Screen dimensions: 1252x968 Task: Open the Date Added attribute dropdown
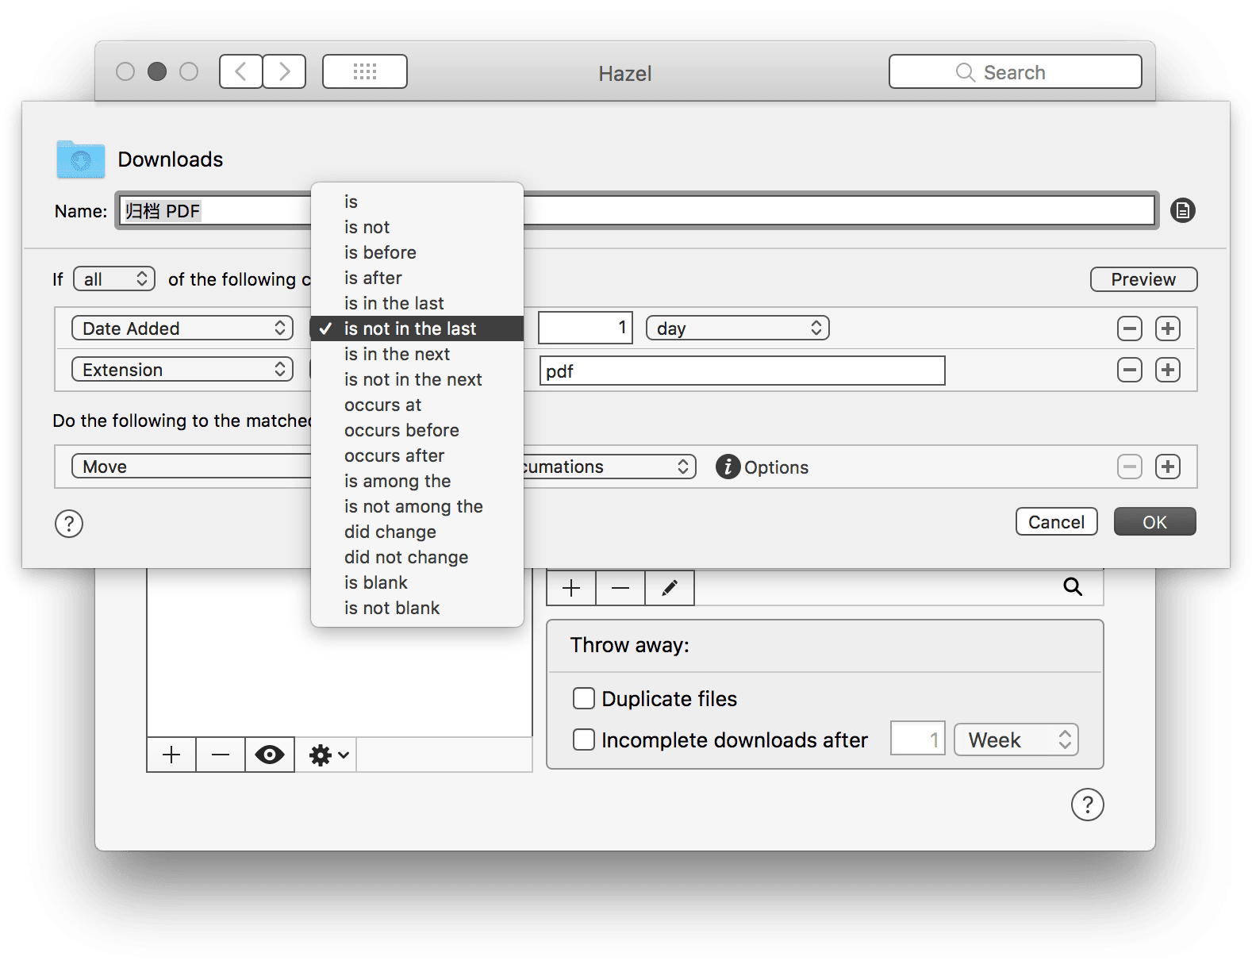point(182,328)
